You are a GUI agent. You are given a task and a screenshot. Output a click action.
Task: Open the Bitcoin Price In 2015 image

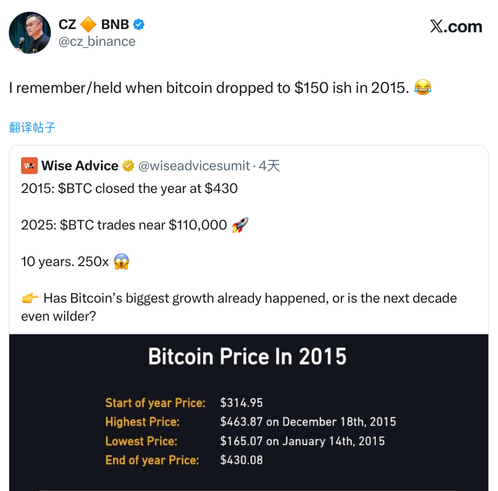[x=248, y=411]
